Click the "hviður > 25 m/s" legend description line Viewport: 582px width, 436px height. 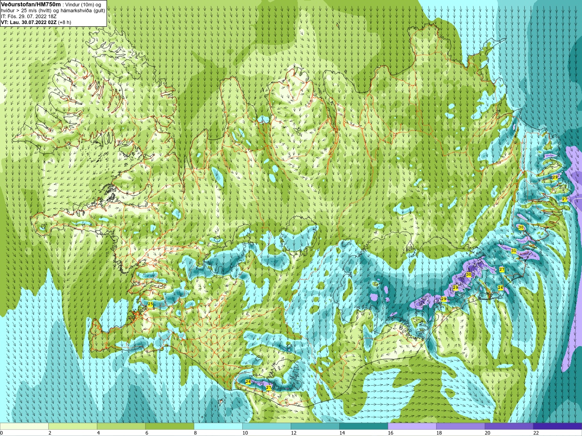pos(53,10)
